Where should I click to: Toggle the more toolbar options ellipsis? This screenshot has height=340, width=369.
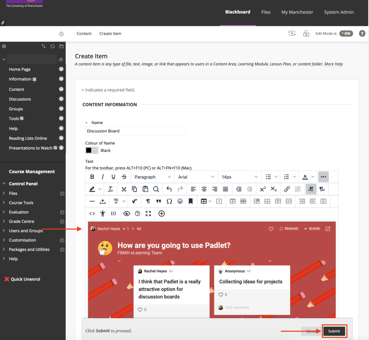coord(323,177)
